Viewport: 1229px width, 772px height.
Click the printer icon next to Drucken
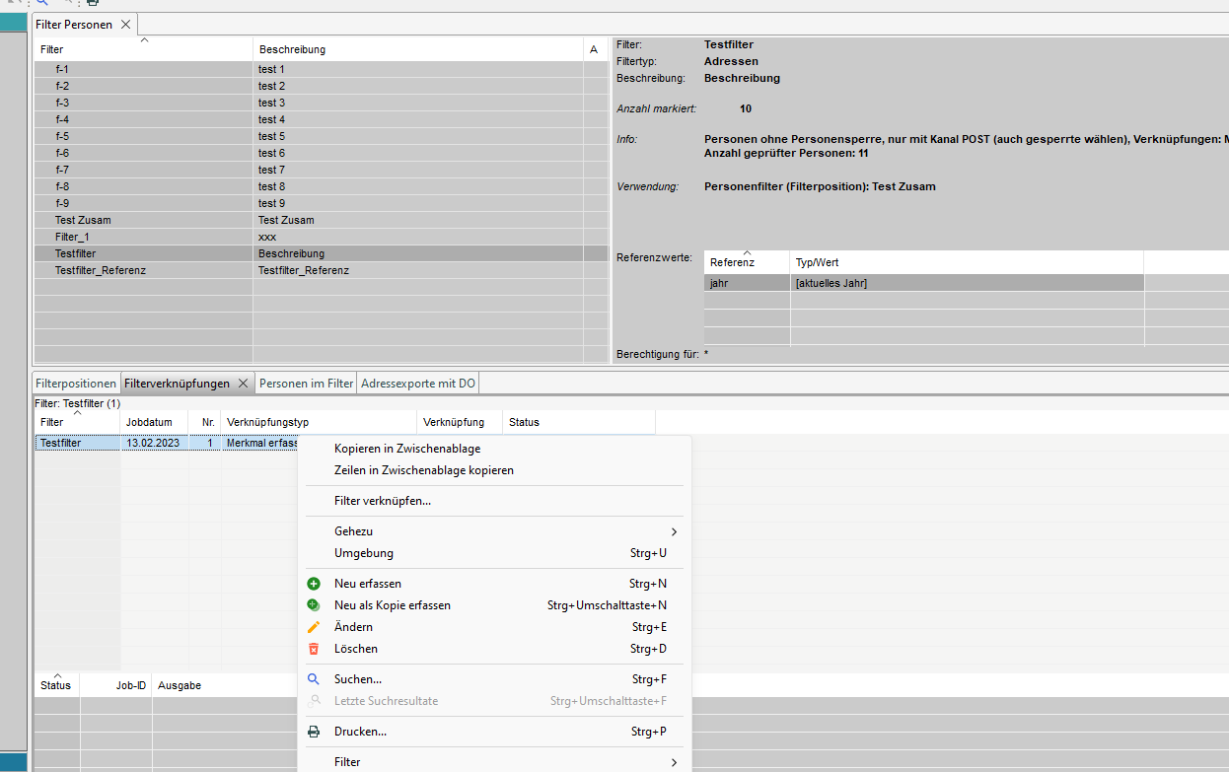pos(314,732)
